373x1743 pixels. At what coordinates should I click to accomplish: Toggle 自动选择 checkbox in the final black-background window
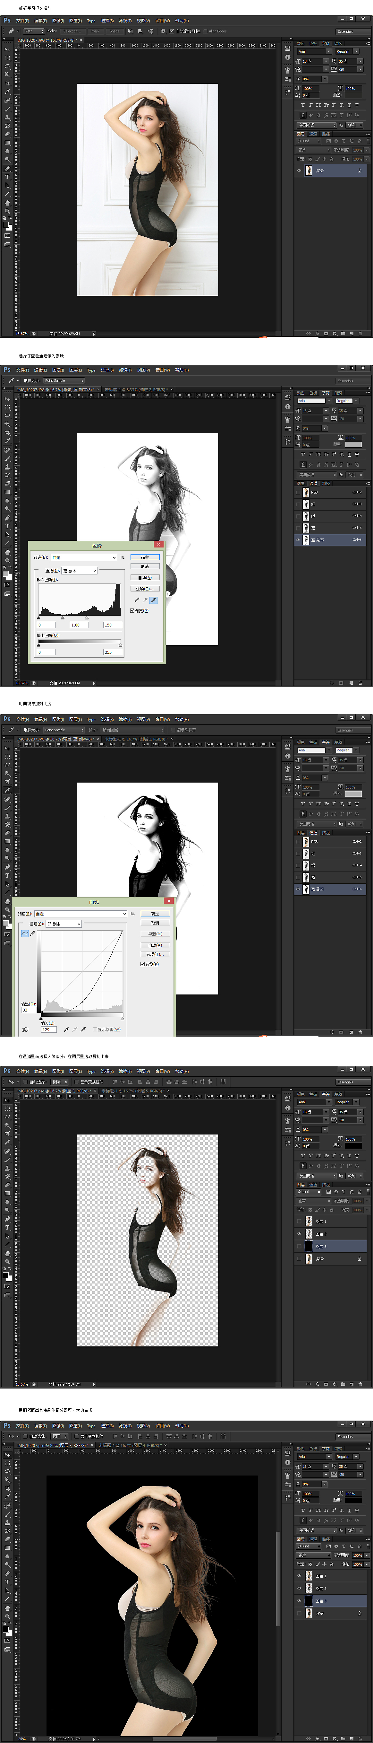click(x=26, y=1436)
